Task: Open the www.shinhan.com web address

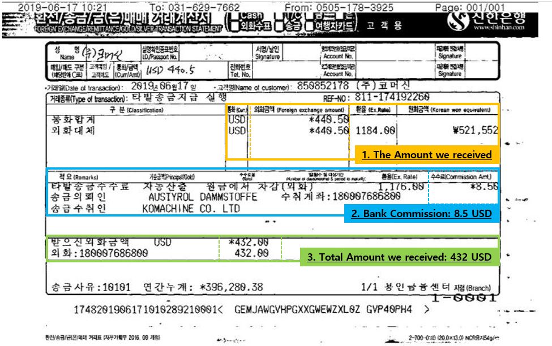Action: pyautogui.click(x=499, y=28)
